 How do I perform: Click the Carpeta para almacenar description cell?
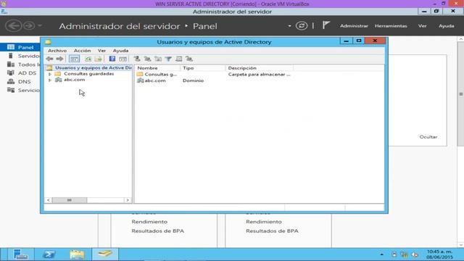(260, 74)
